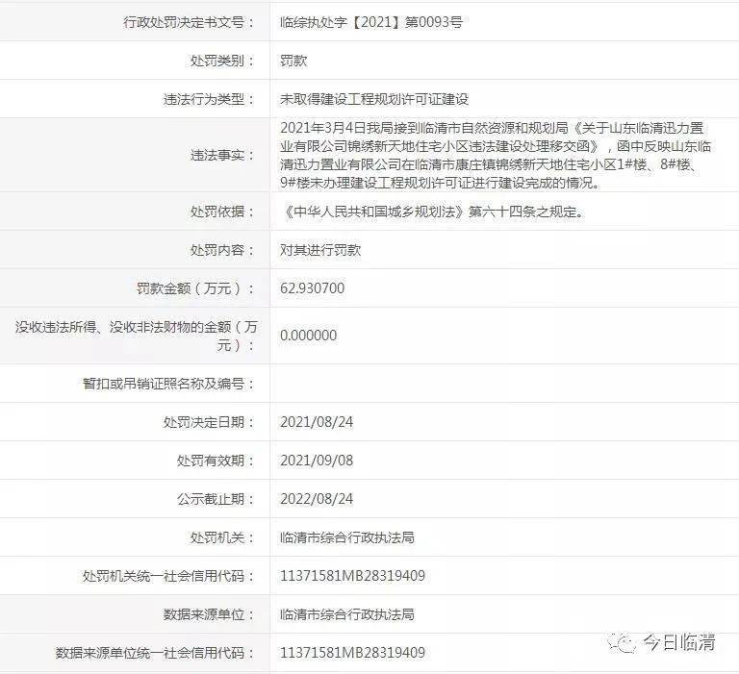Click the 处罚依据 label
This screenshot has height=674, width=739.
click(x=222, y=212)
